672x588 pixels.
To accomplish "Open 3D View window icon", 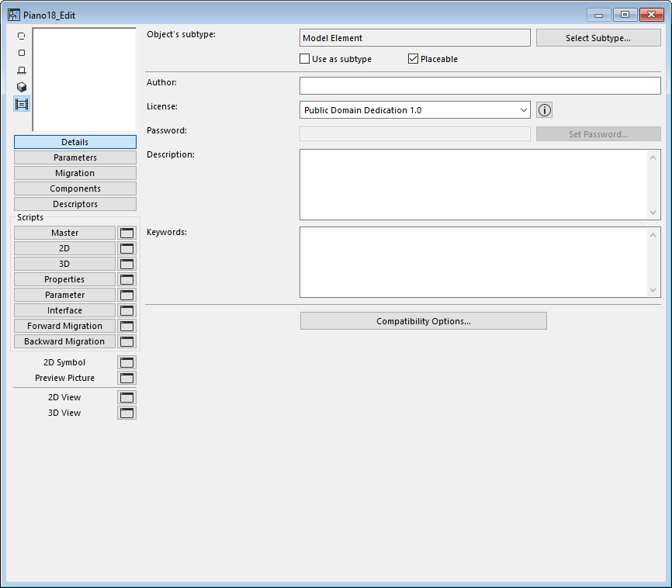I will 126,413.
